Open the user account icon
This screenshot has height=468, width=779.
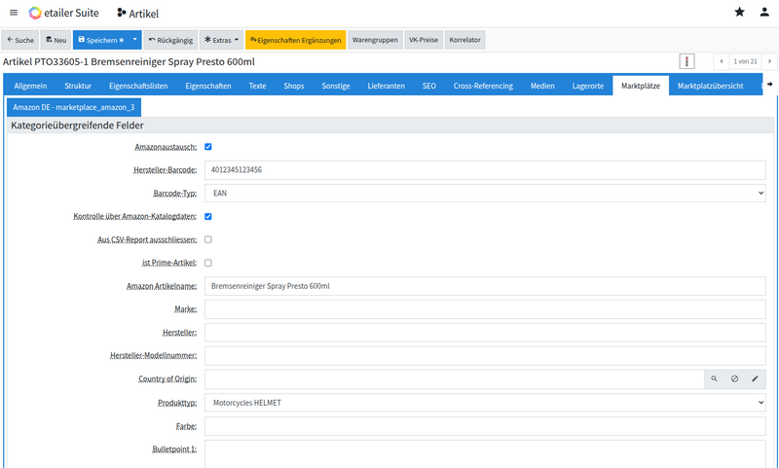(764, 13)
